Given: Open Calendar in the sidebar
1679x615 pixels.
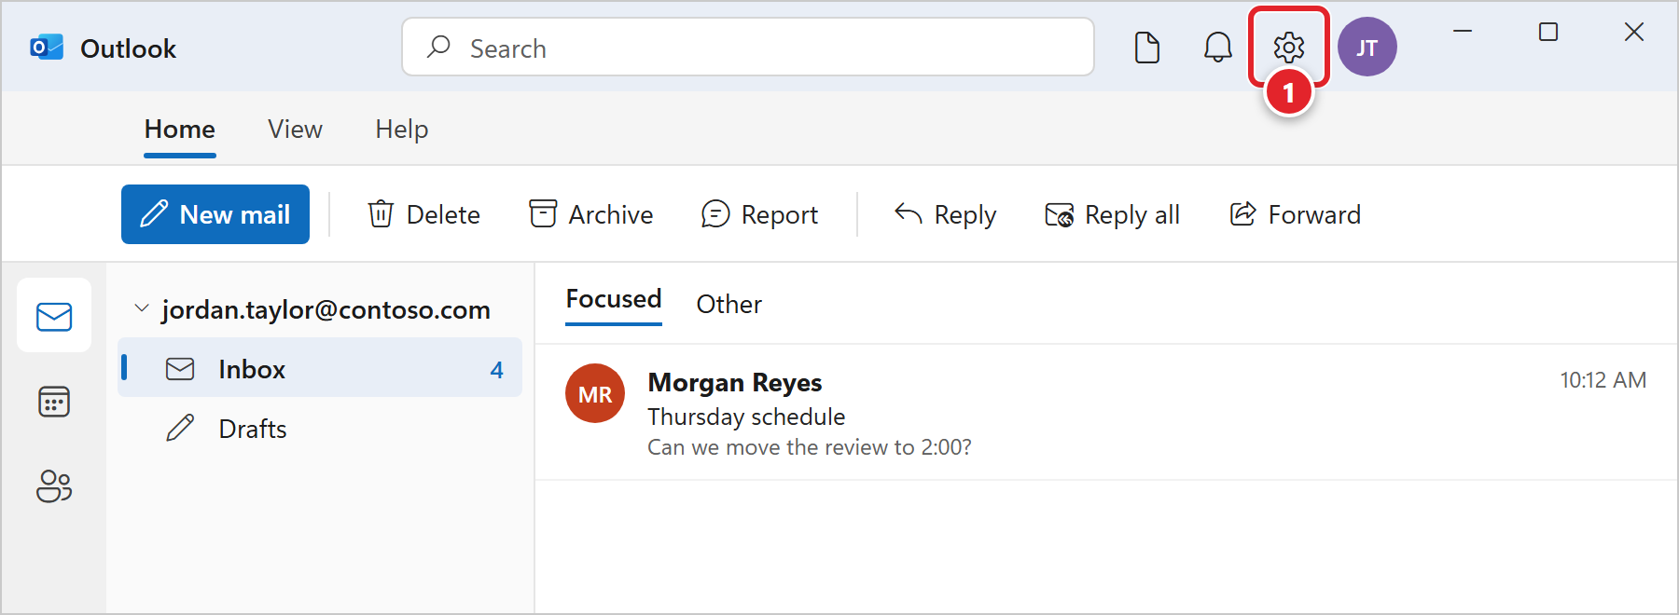Looking at the screenshot, I should [54, 402].
